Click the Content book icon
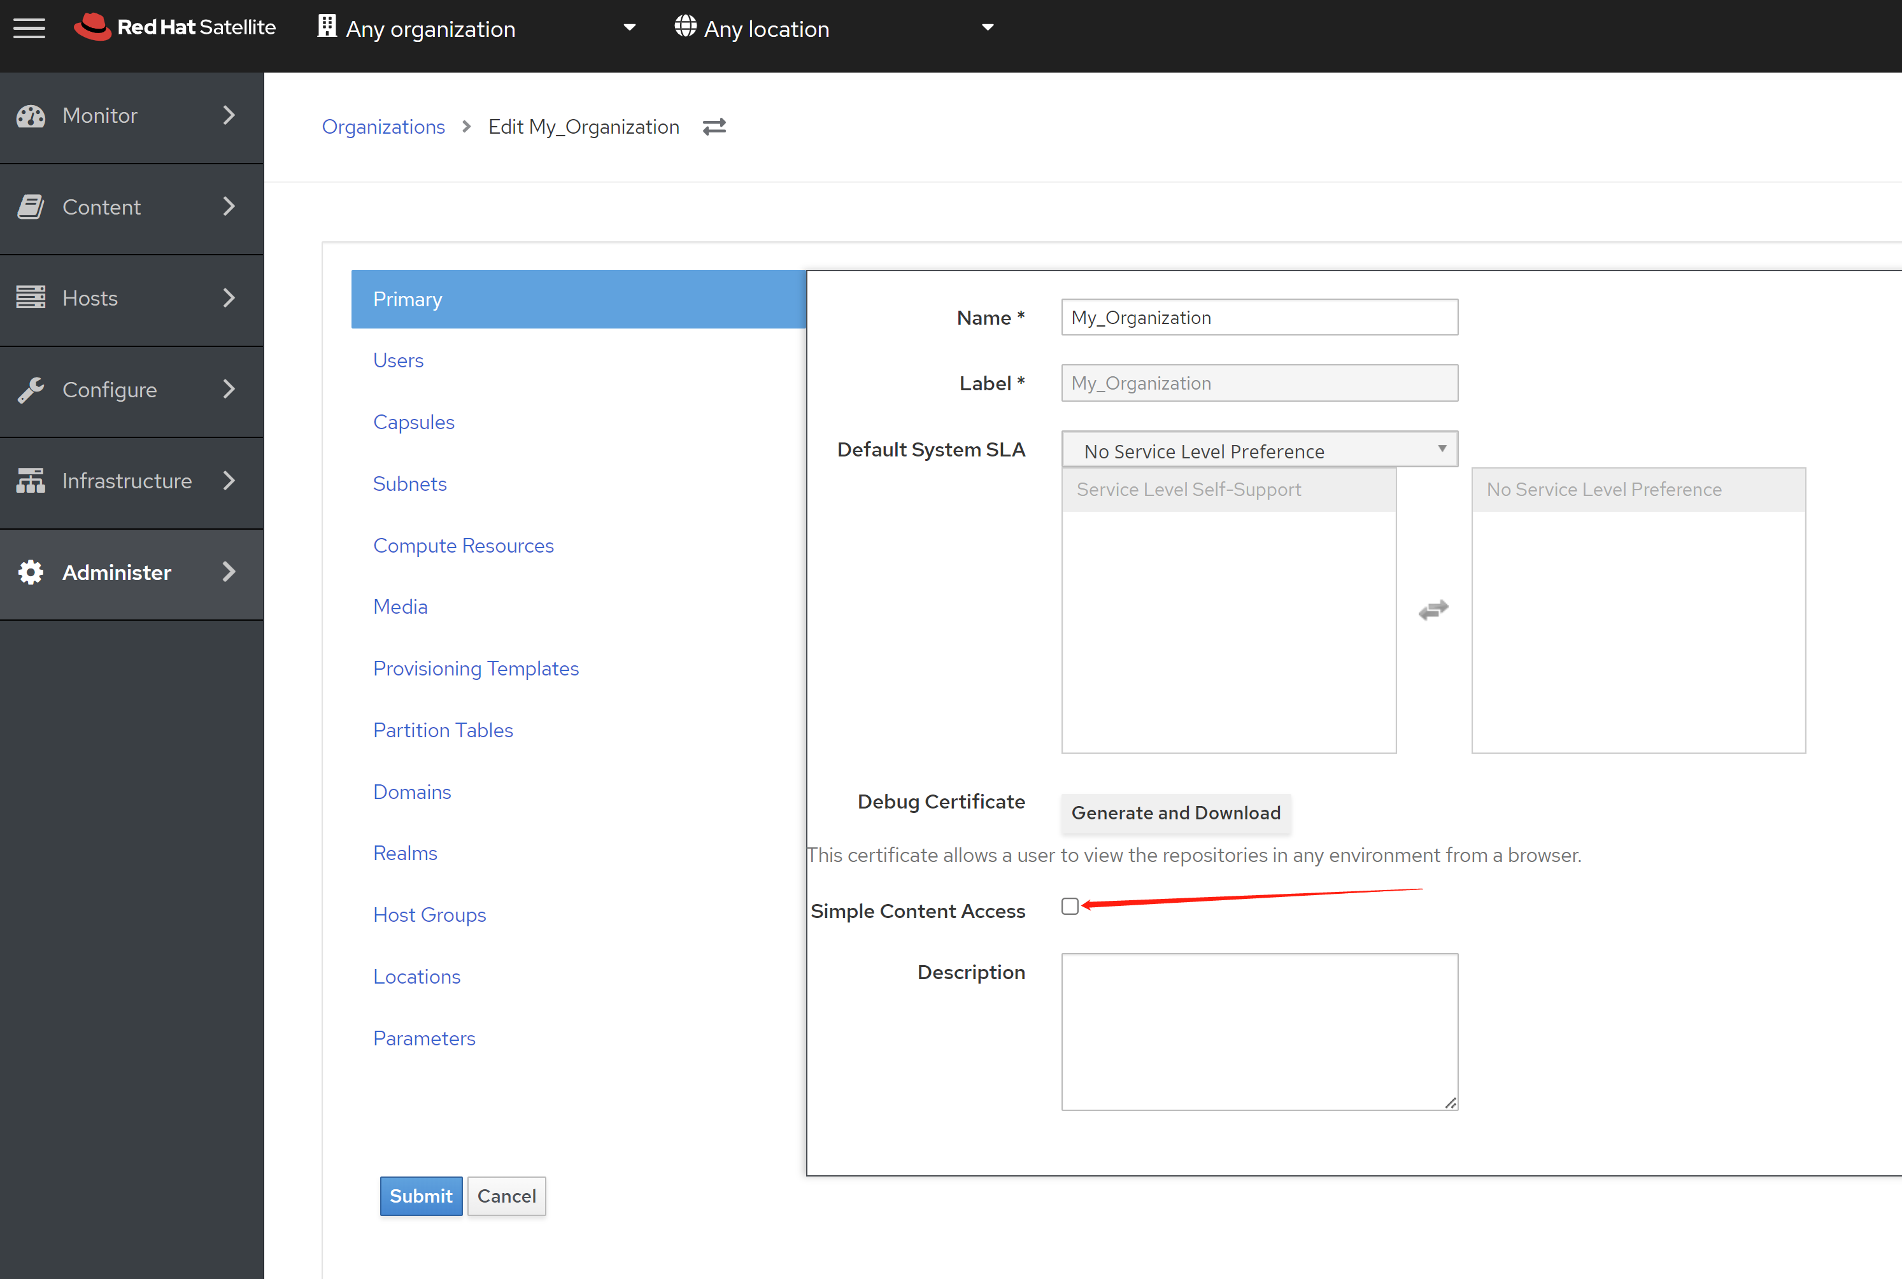Image resolution: width=1902 pixels, height=1279 pixels. (x=31, y=207)
